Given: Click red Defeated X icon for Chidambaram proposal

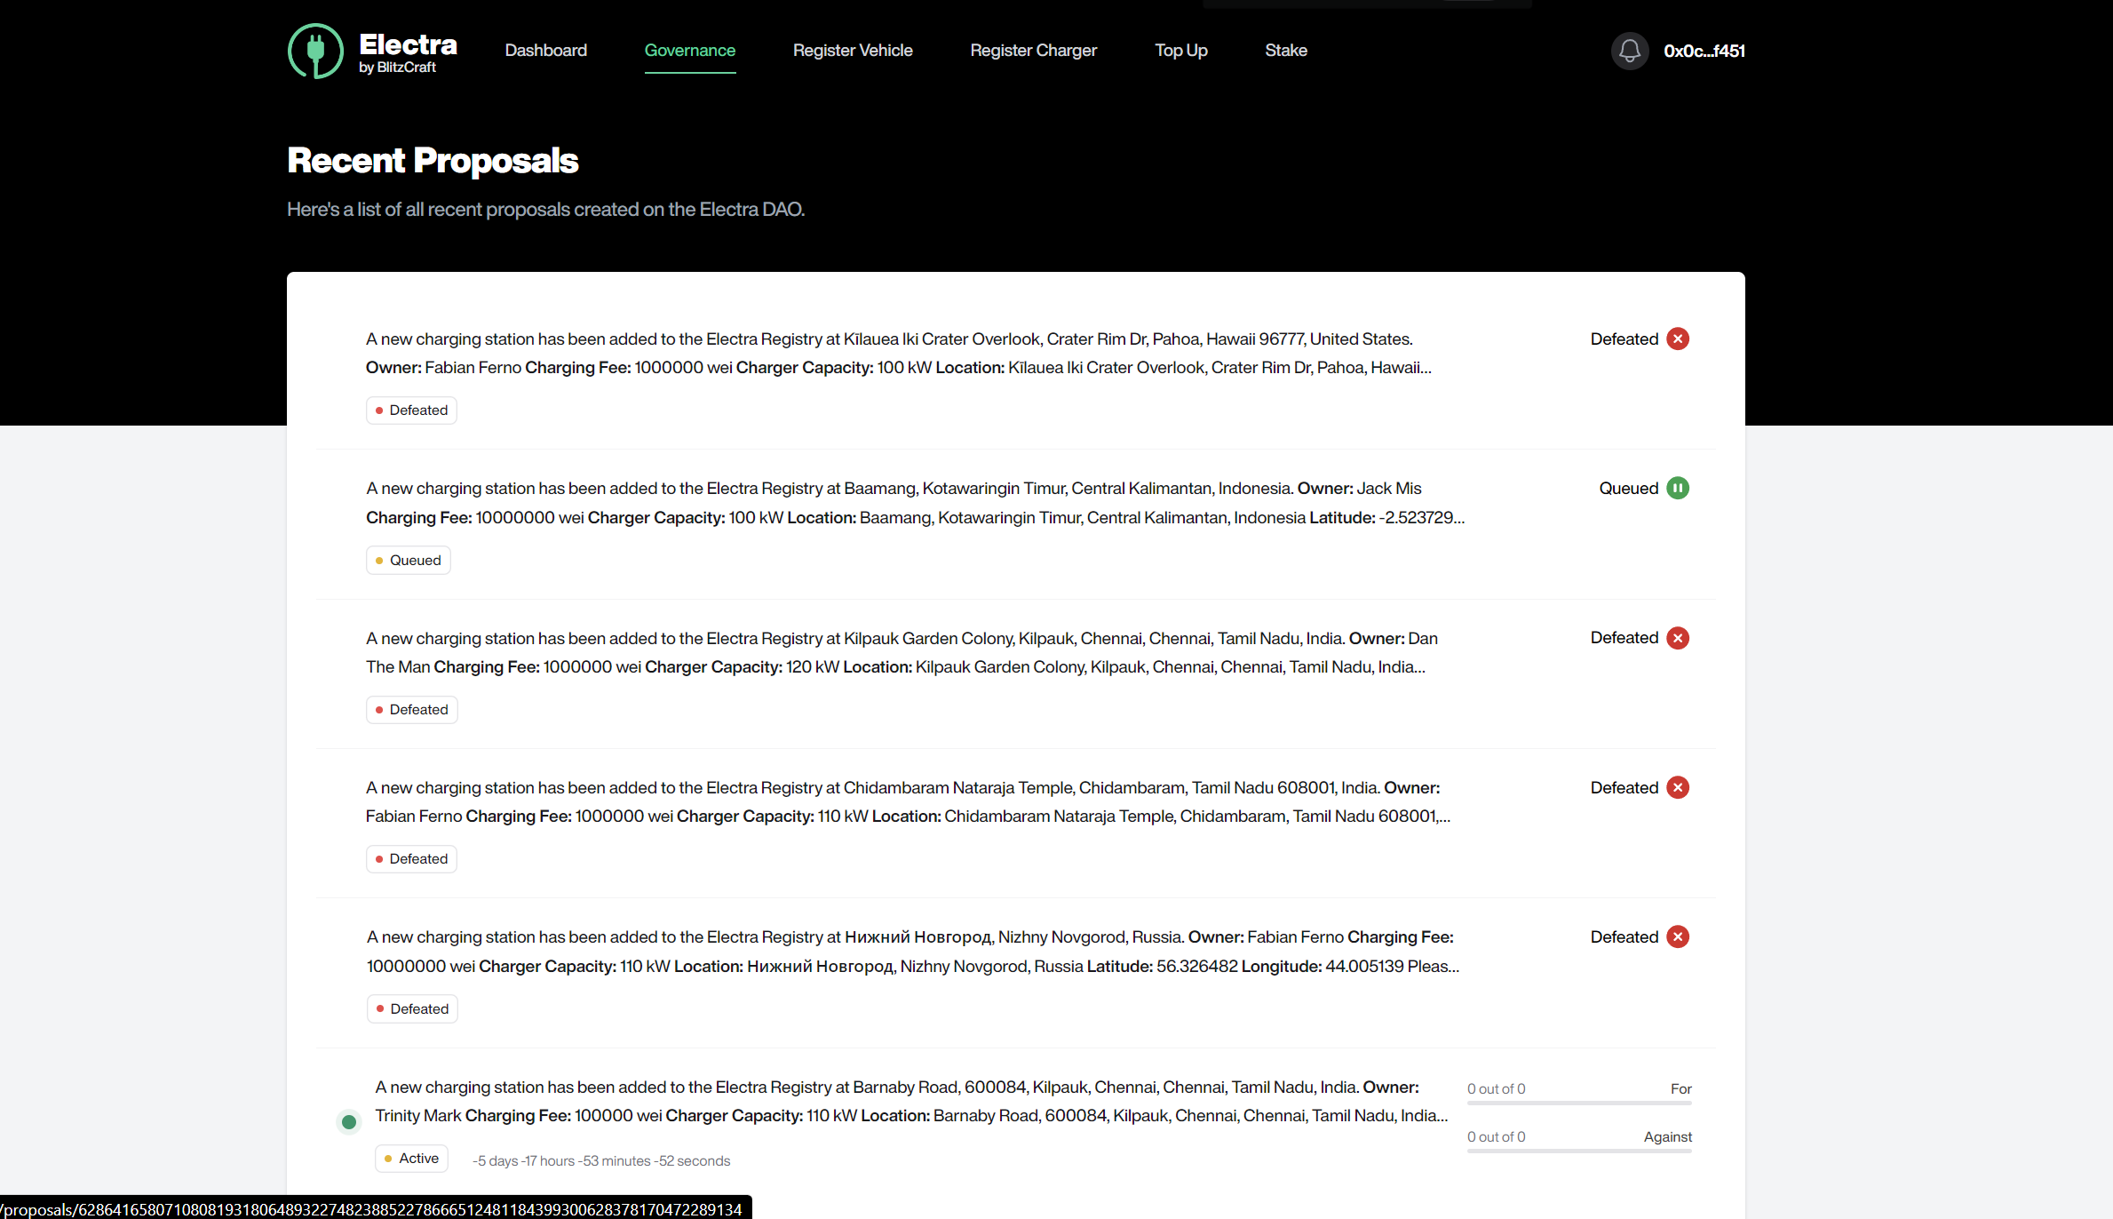Looking at the screenshot, I should pyautogui.click(x=1677, y=787).
